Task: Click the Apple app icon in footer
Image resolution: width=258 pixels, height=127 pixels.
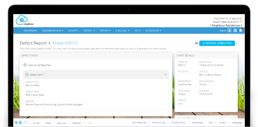Action: pyautogui.click(x=20, y=122)
